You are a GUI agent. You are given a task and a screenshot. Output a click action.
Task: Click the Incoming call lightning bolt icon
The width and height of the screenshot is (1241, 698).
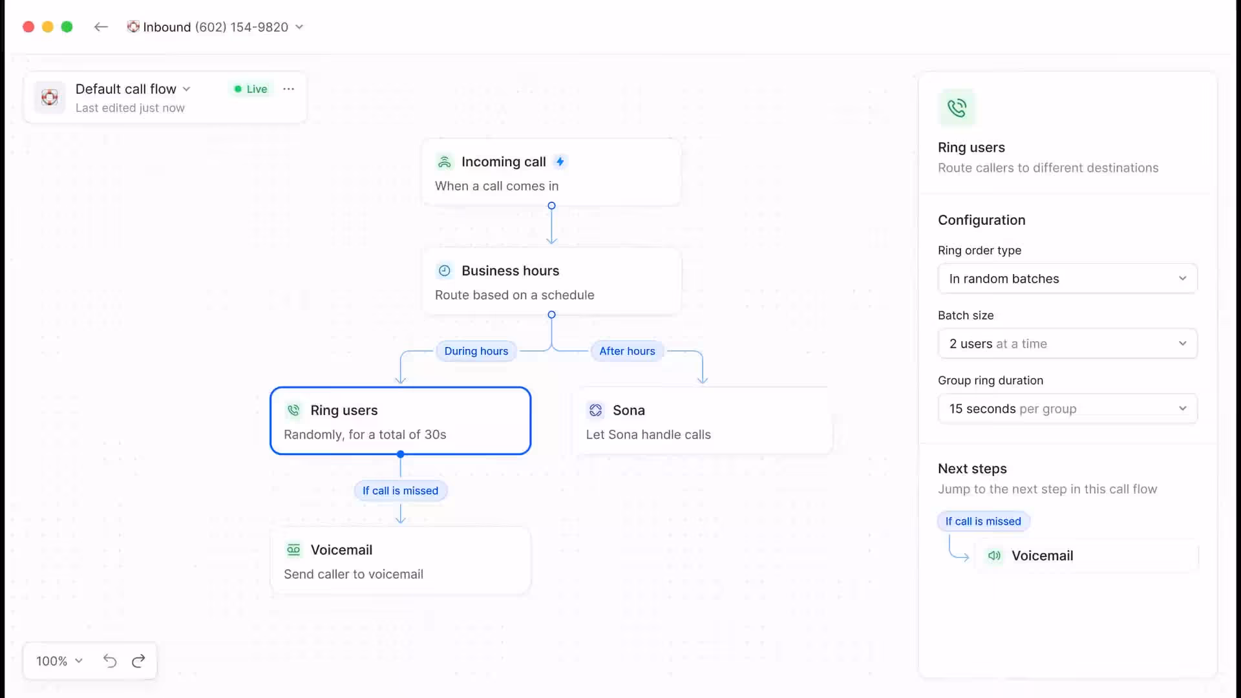[560, 162]
